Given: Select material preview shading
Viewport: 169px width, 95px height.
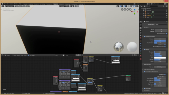Looking at the screenshot, I should (x=134, y=6).
